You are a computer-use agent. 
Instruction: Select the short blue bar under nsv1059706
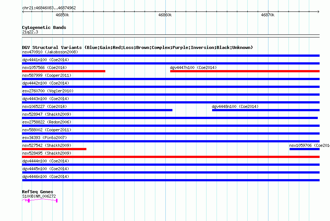click(304, 149)
